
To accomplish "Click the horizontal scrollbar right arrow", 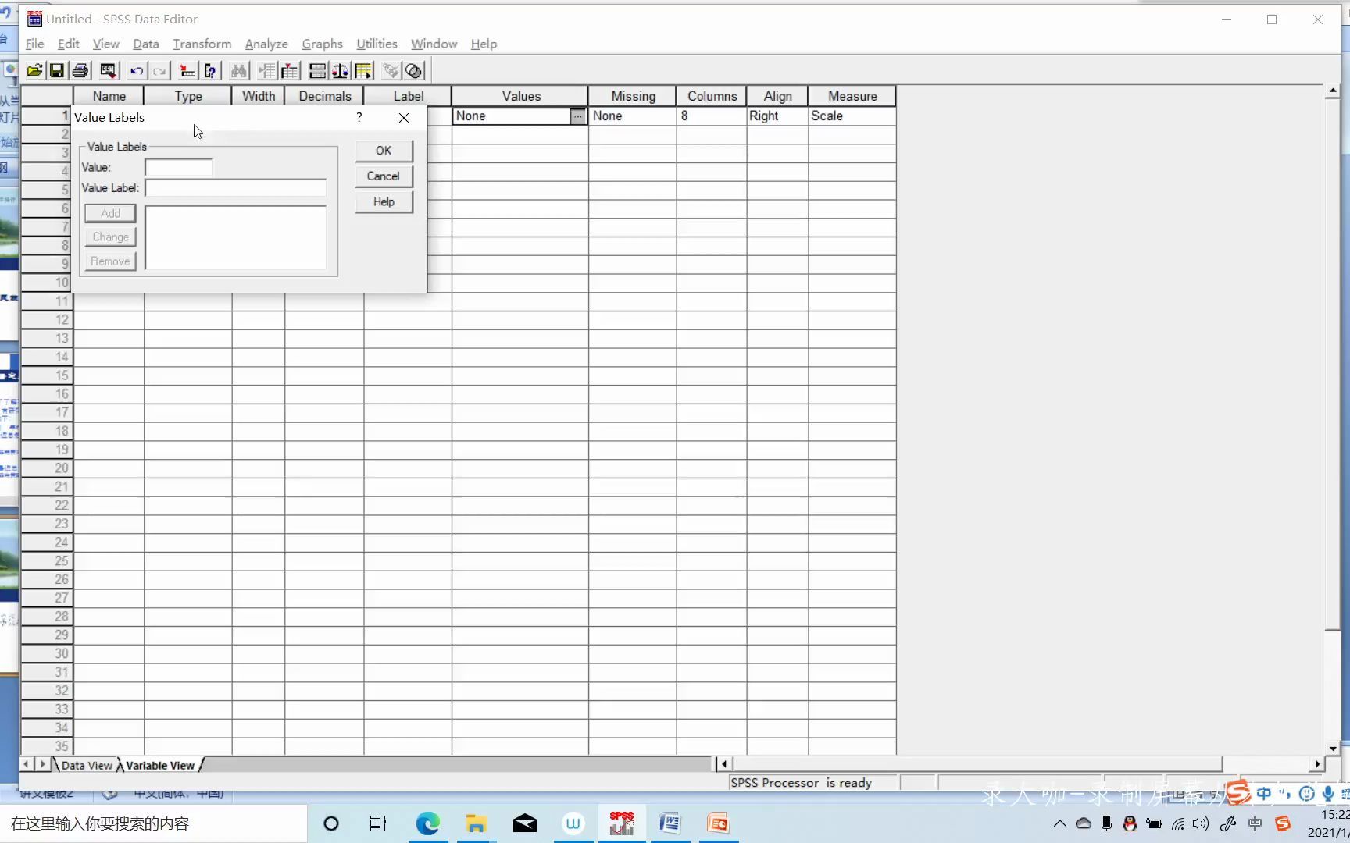I will 1317,764.
